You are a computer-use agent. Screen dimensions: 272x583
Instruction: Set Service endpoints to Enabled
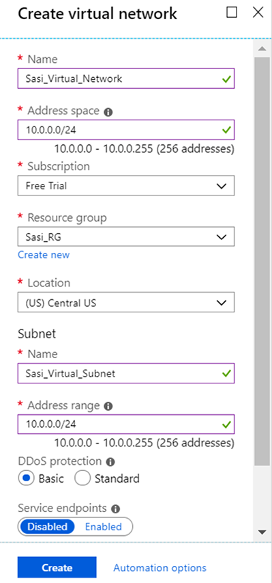tap(104, 526)
